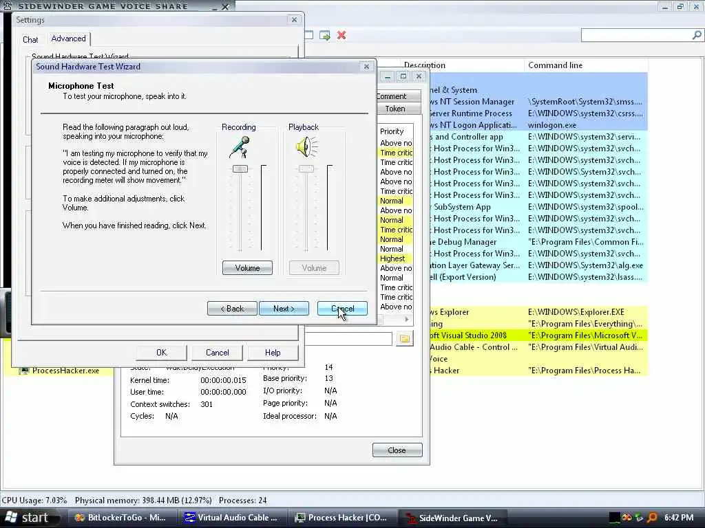Open the Chat tab in Settings
Image resolution: width=705 pixels, height=528 pixels.
coord(30,39)
